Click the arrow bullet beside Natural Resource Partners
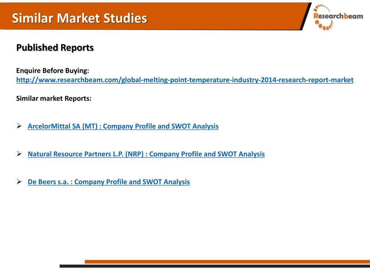 [x=20, y=153]
